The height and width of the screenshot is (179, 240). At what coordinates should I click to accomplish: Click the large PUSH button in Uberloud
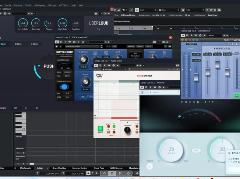(x=48, y=66)
